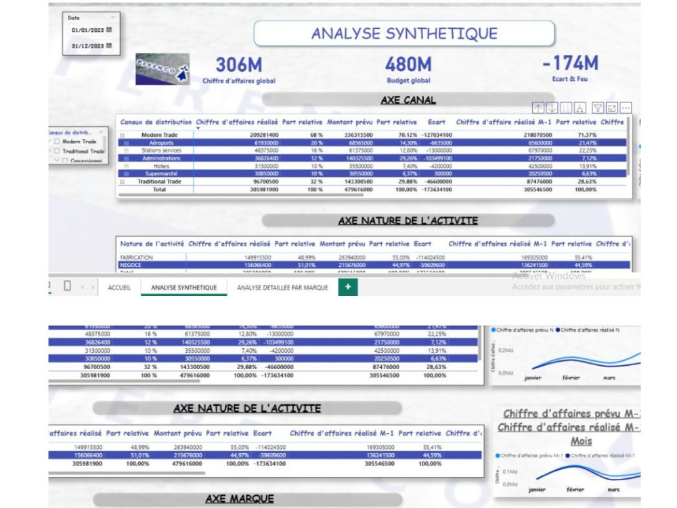Expand the Supermarché row
The width and height of the screenshot is (677, 508).
tap(126, 173)
